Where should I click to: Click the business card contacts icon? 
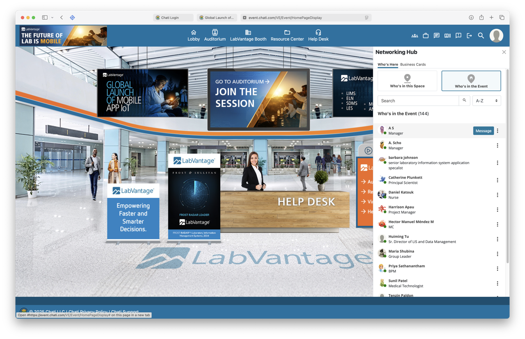coord(447,36)
